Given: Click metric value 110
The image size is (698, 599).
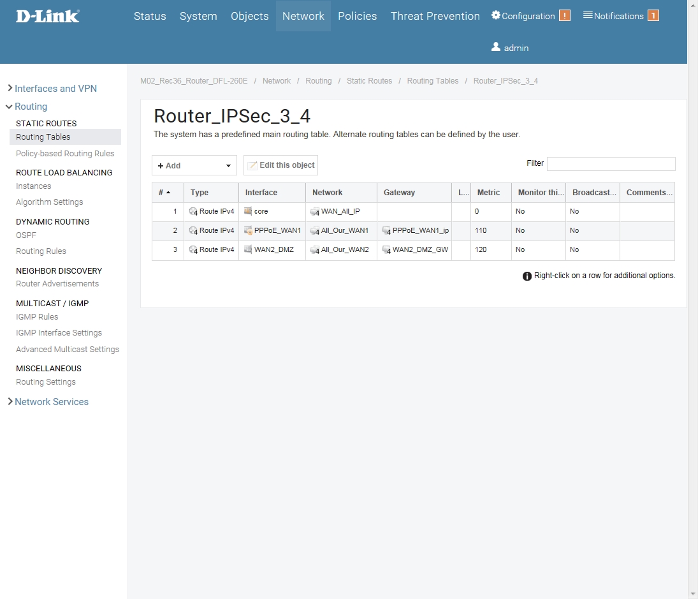Looking at the screenshot, I should 481,230.
